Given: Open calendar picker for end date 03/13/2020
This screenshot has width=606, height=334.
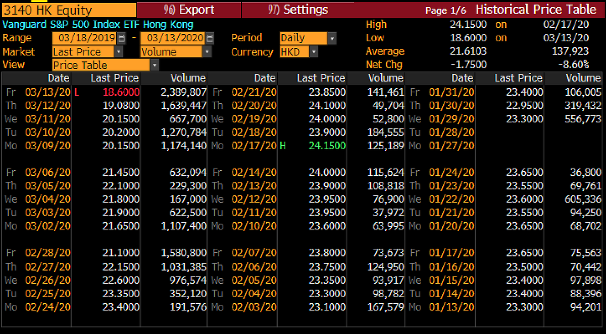Looking at the screenshot, I should 210,38.
